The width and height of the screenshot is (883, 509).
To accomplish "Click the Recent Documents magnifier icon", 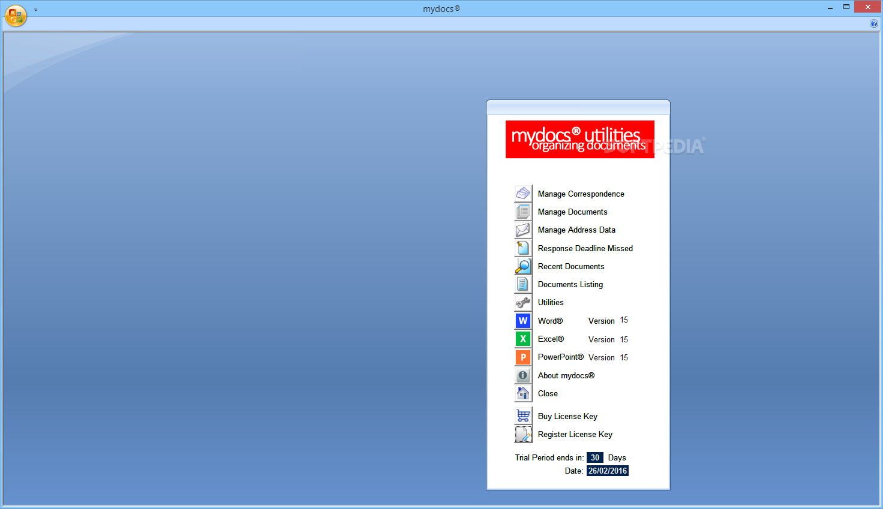I will coord(523,266).
